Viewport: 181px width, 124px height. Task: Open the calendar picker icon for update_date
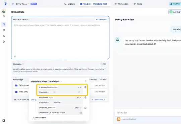pos(81,113)
